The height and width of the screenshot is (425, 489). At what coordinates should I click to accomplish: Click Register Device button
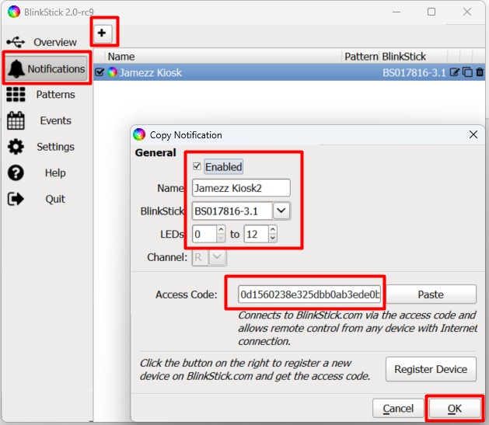pyautogui.click(x=431, y=369)
